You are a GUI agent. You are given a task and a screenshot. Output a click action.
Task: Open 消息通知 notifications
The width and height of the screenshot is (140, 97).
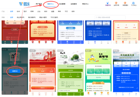click(125, 4)
